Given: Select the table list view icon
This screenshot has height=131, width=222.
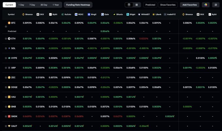Looking at the screenshot, I should tap(129, 5).
